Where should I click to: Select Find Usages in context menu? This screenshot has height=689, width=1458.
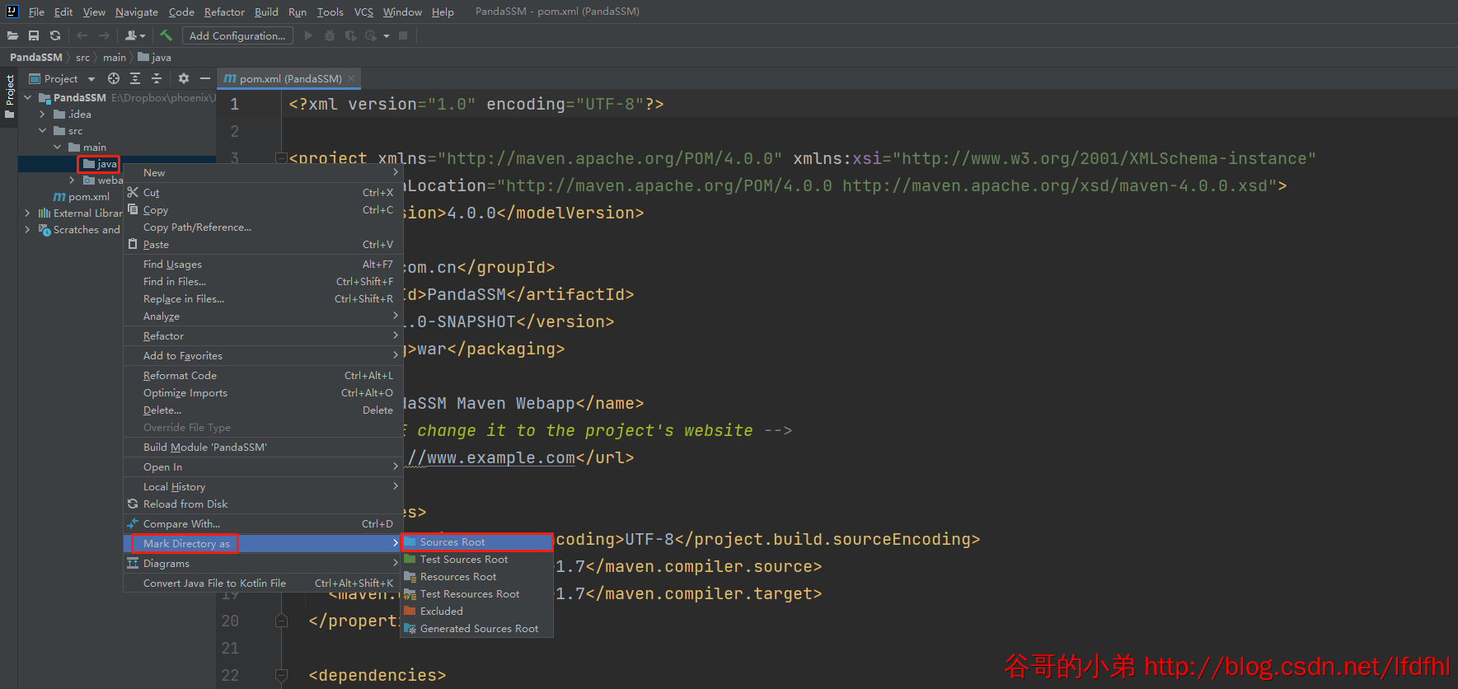click(x=263, y=264)
